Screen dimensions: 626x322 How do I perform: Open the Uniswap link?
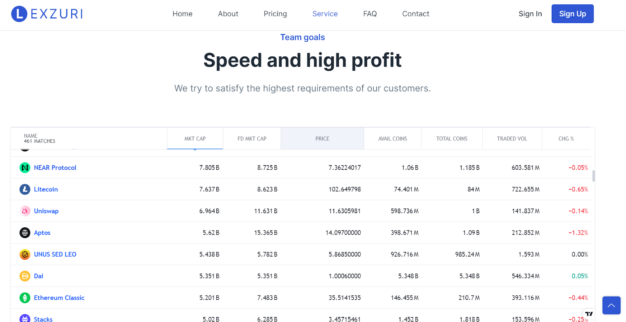[46, 211]
